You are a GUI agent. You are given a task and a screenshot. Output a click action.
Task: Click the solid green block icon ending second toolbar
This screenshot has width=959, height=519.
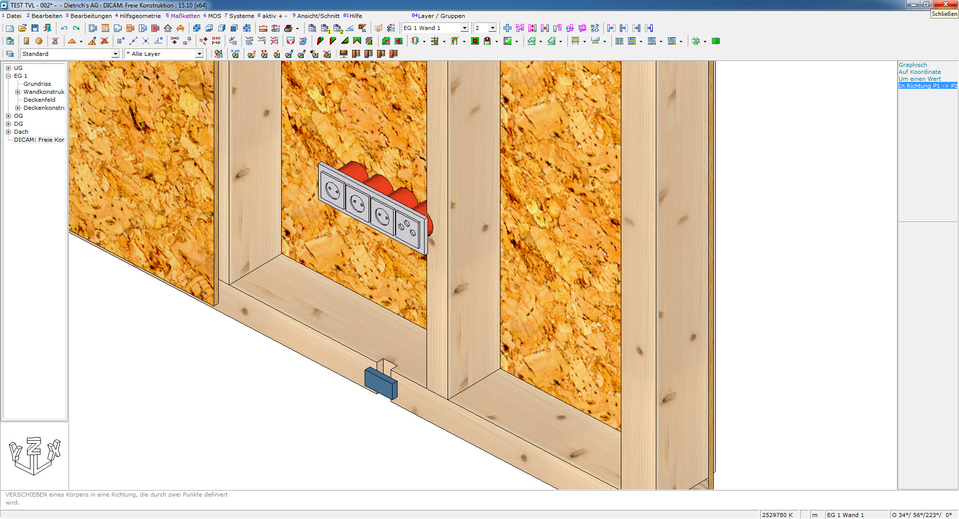(716, 41)
